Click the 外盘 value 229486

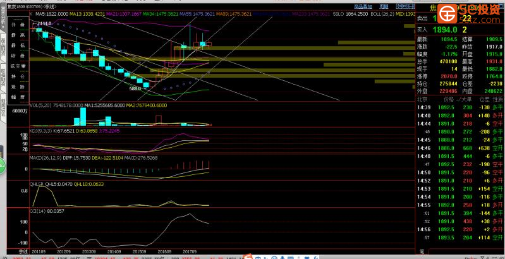tap(447, 91)
